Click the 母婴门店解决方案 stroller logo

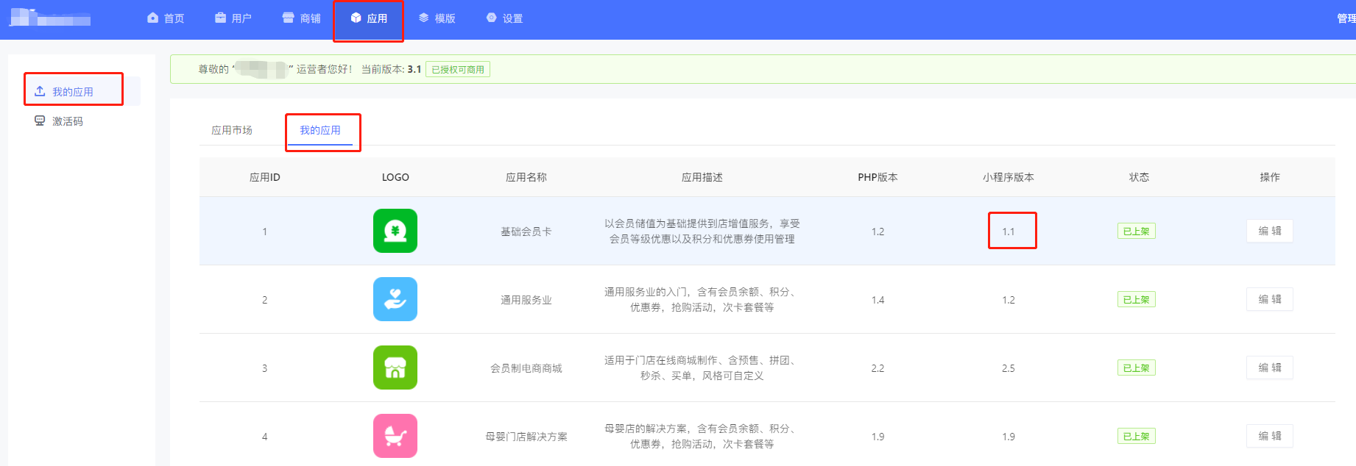coord(395,436)
